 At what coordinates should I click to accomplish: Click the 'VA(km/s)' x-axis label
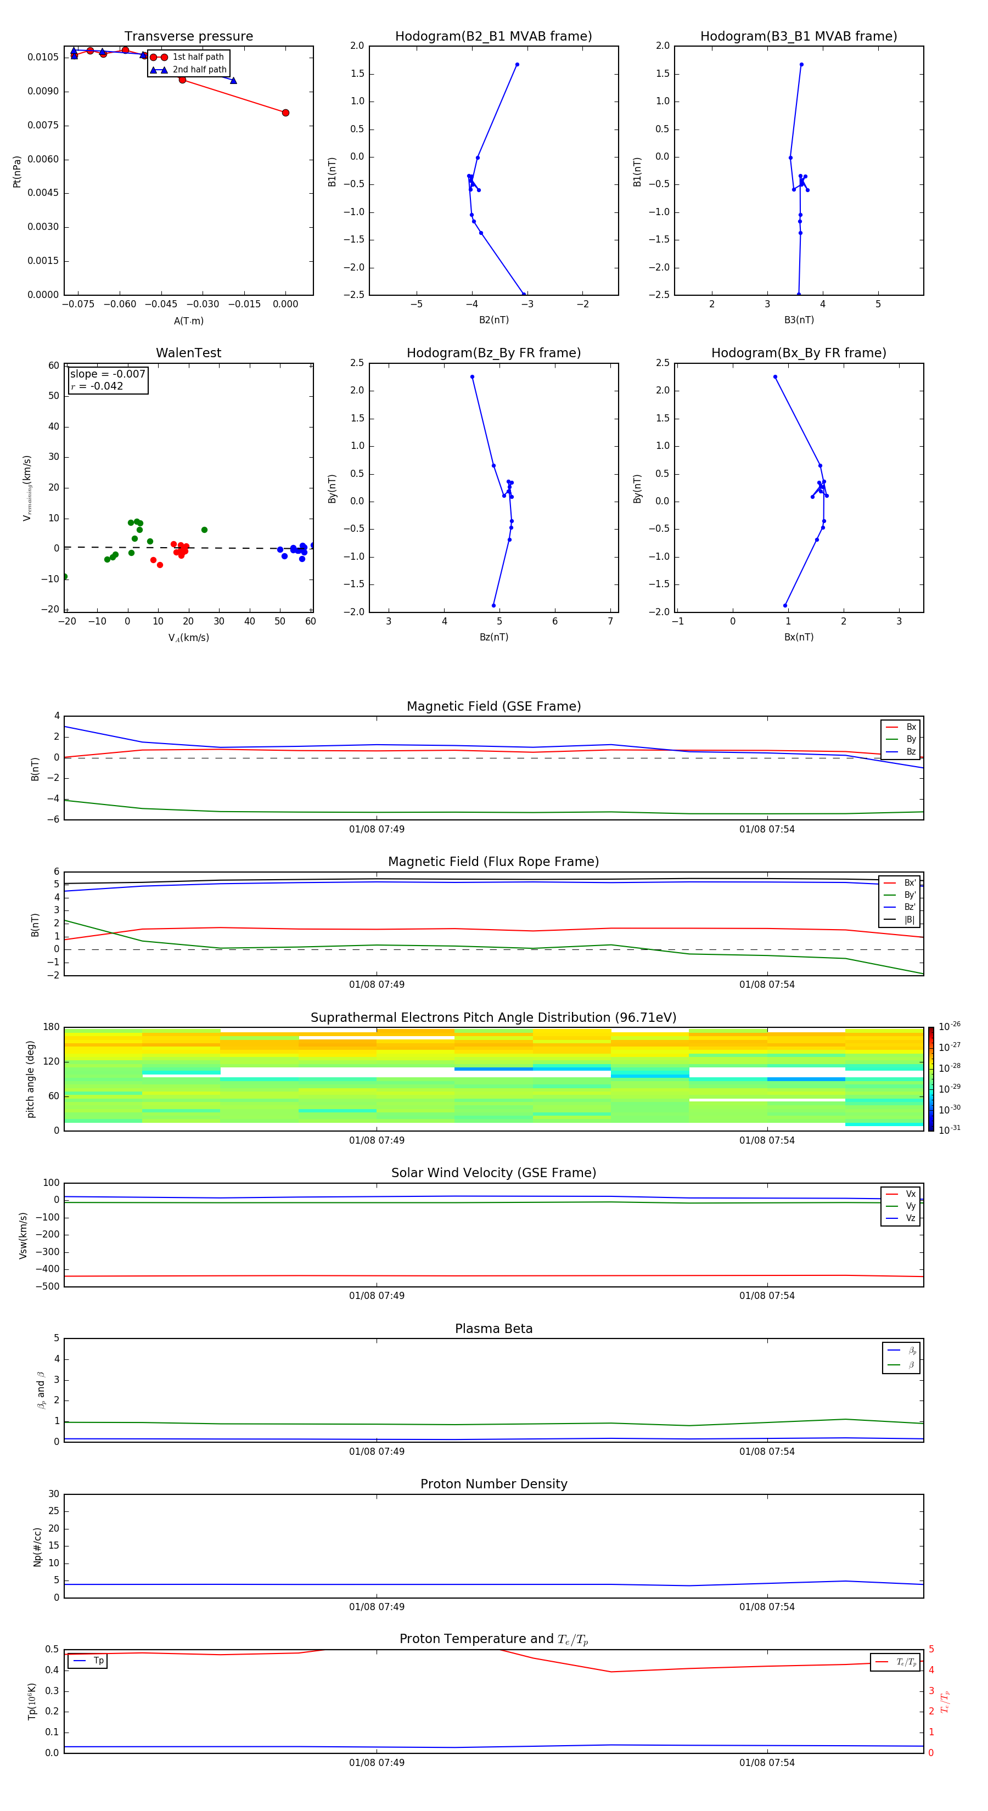(x=188, y=638)
